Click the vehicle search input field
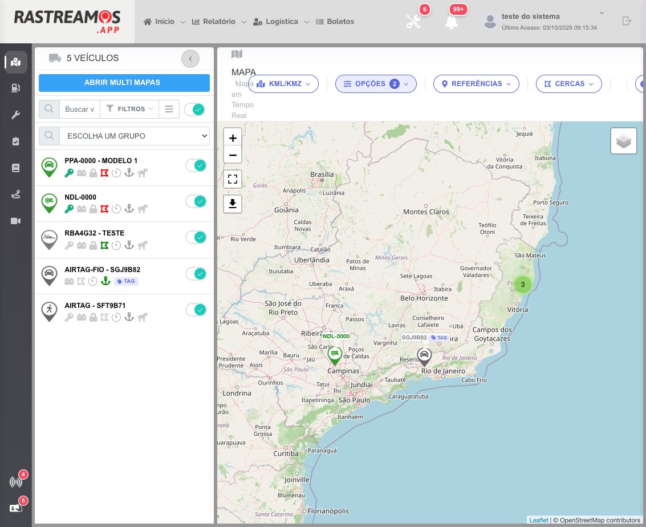This screenshot has height=527, width=646. 79,109
